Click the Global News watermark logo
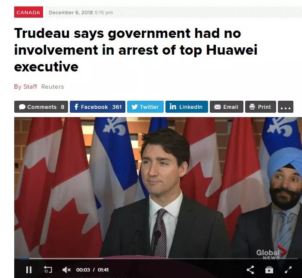Viewport: 302px width, 278px height. pos(271,253)
